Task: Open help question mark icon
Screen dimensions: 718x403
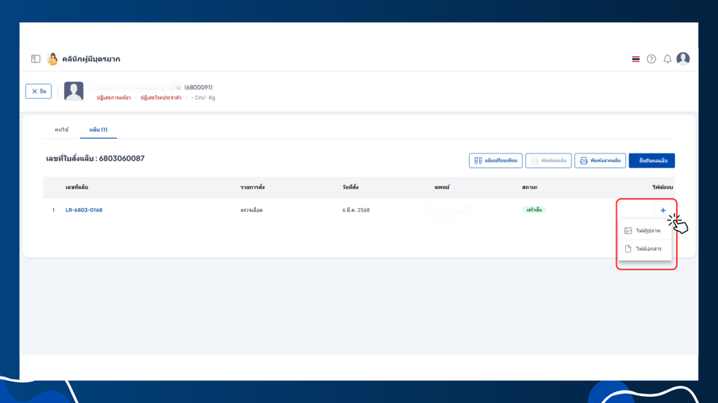Action: tap(651, 59)
